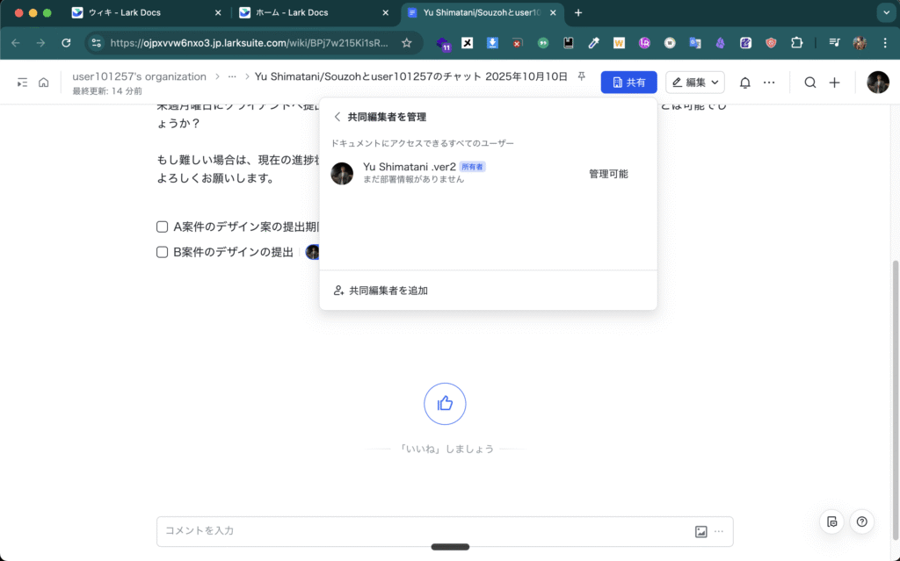Toggle the sidebar panel icon
The image size is (900, 561).
coord(22,83)
